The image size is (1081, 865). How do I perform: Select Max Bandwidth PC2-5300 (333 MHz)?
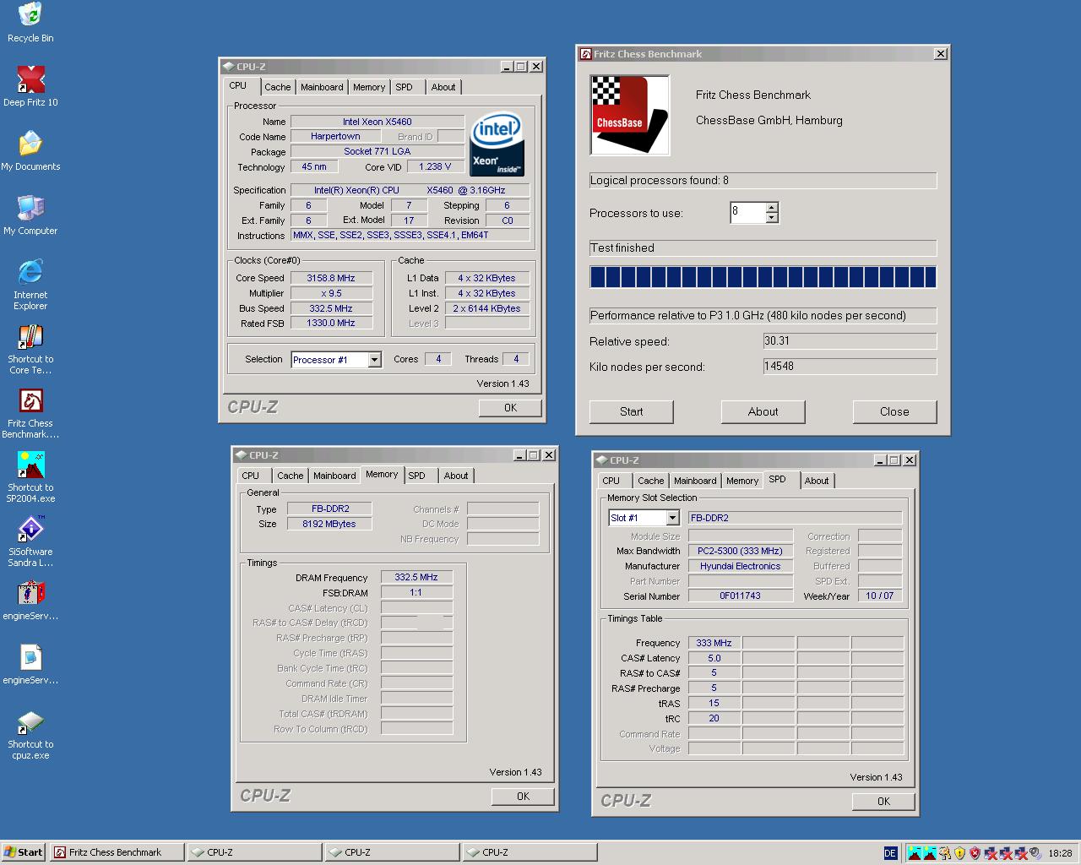(x=741, y=551)
